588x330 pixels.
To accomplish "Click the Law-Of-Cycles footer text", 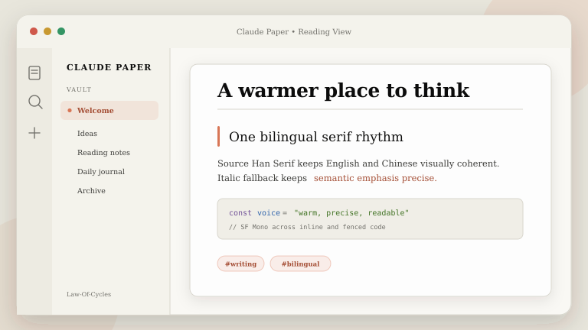I will point(89,294).
